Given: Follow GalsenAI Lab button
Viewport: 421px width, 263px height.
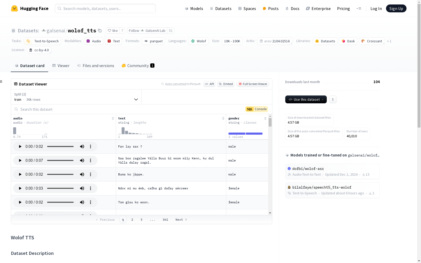Looking at the screenshot, I should [147, 31].
